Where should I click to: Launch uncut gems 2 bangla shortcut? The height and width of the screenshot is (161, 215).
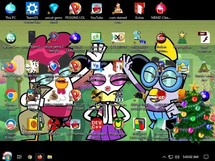[x=53, y=37]
